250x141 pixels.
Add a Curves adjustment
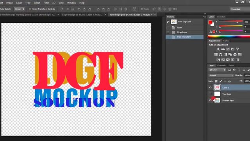(228, 49)
